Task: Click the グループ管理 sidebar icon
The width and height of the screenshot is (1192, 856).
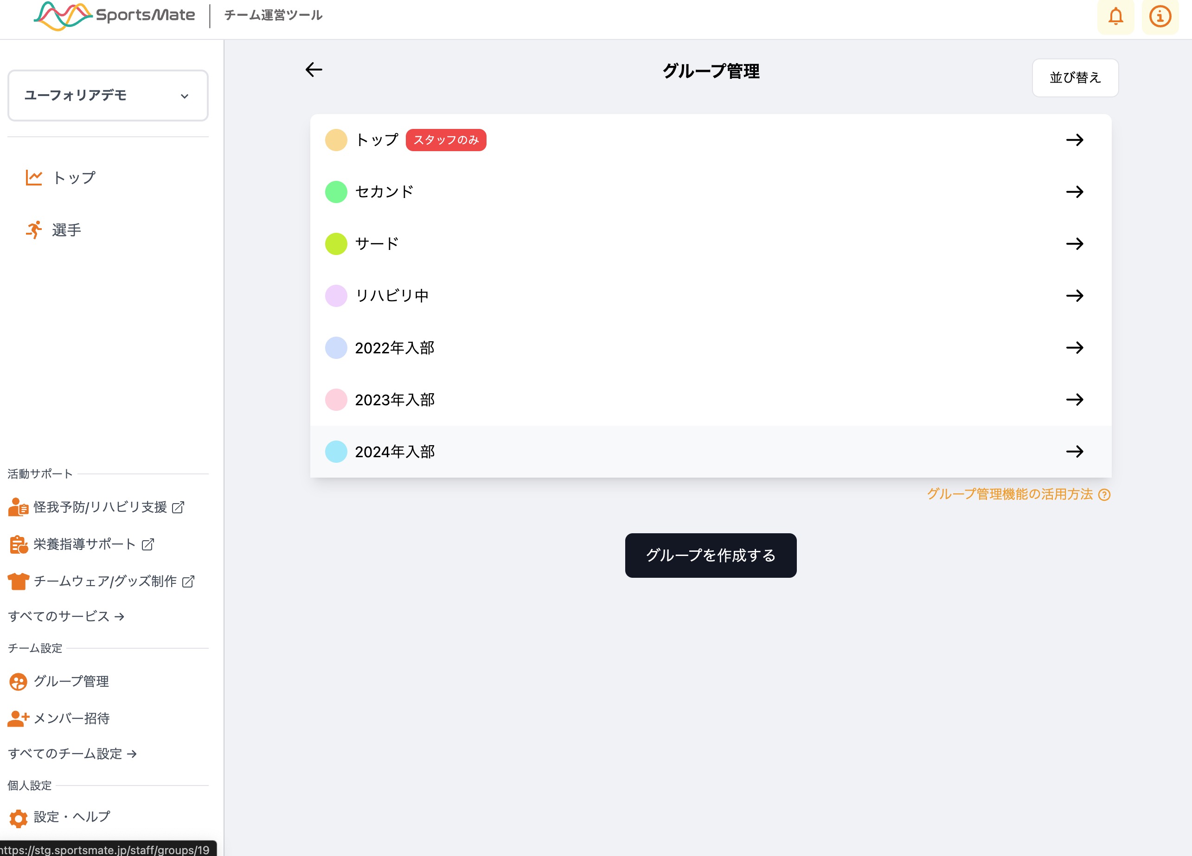Action: pos(19,682)
